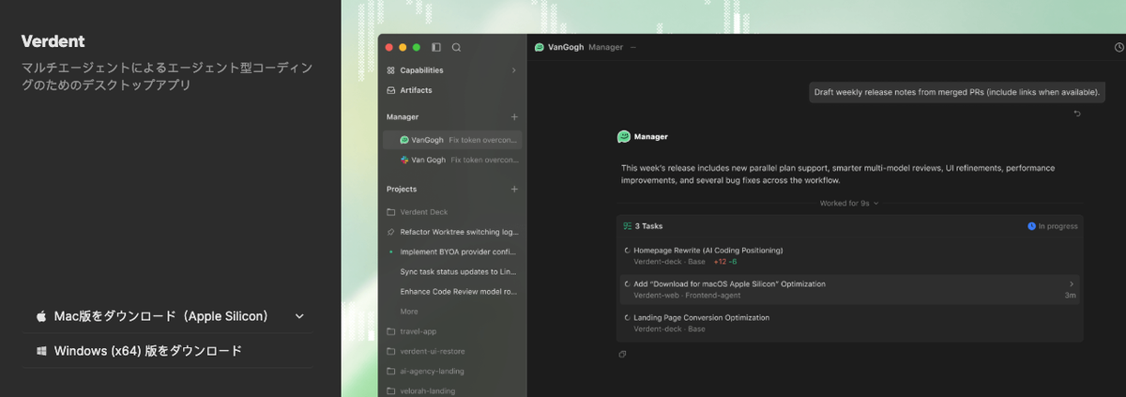The image size is (1126, 397).
Task: Expand the Mac download options chevron
Action: 299,317
